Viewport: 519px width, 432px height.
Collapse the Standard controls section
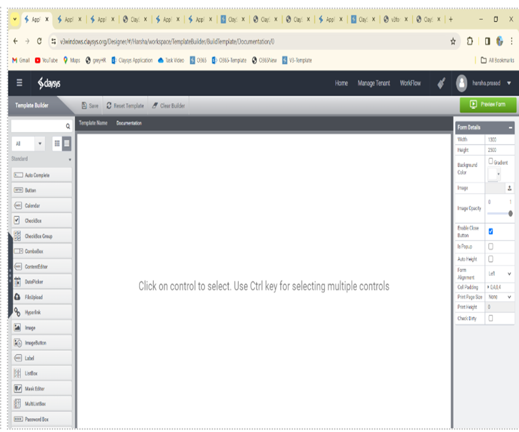pos(69,158)
